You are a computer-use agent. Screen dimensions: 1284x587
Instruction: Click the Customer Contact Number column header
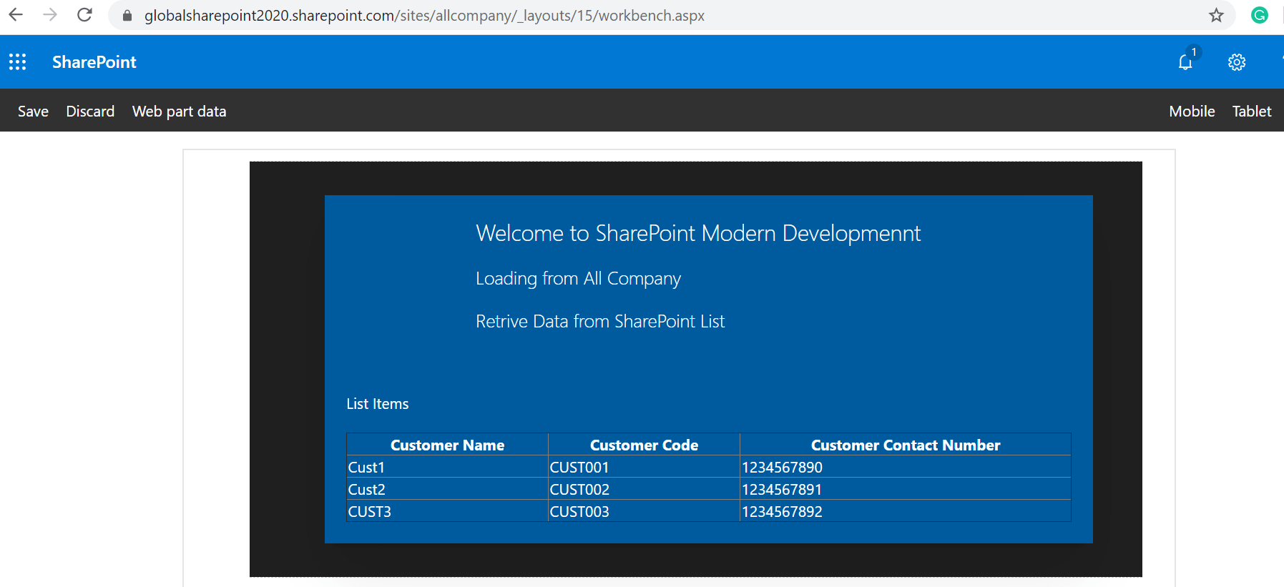(x=906, y=445)
